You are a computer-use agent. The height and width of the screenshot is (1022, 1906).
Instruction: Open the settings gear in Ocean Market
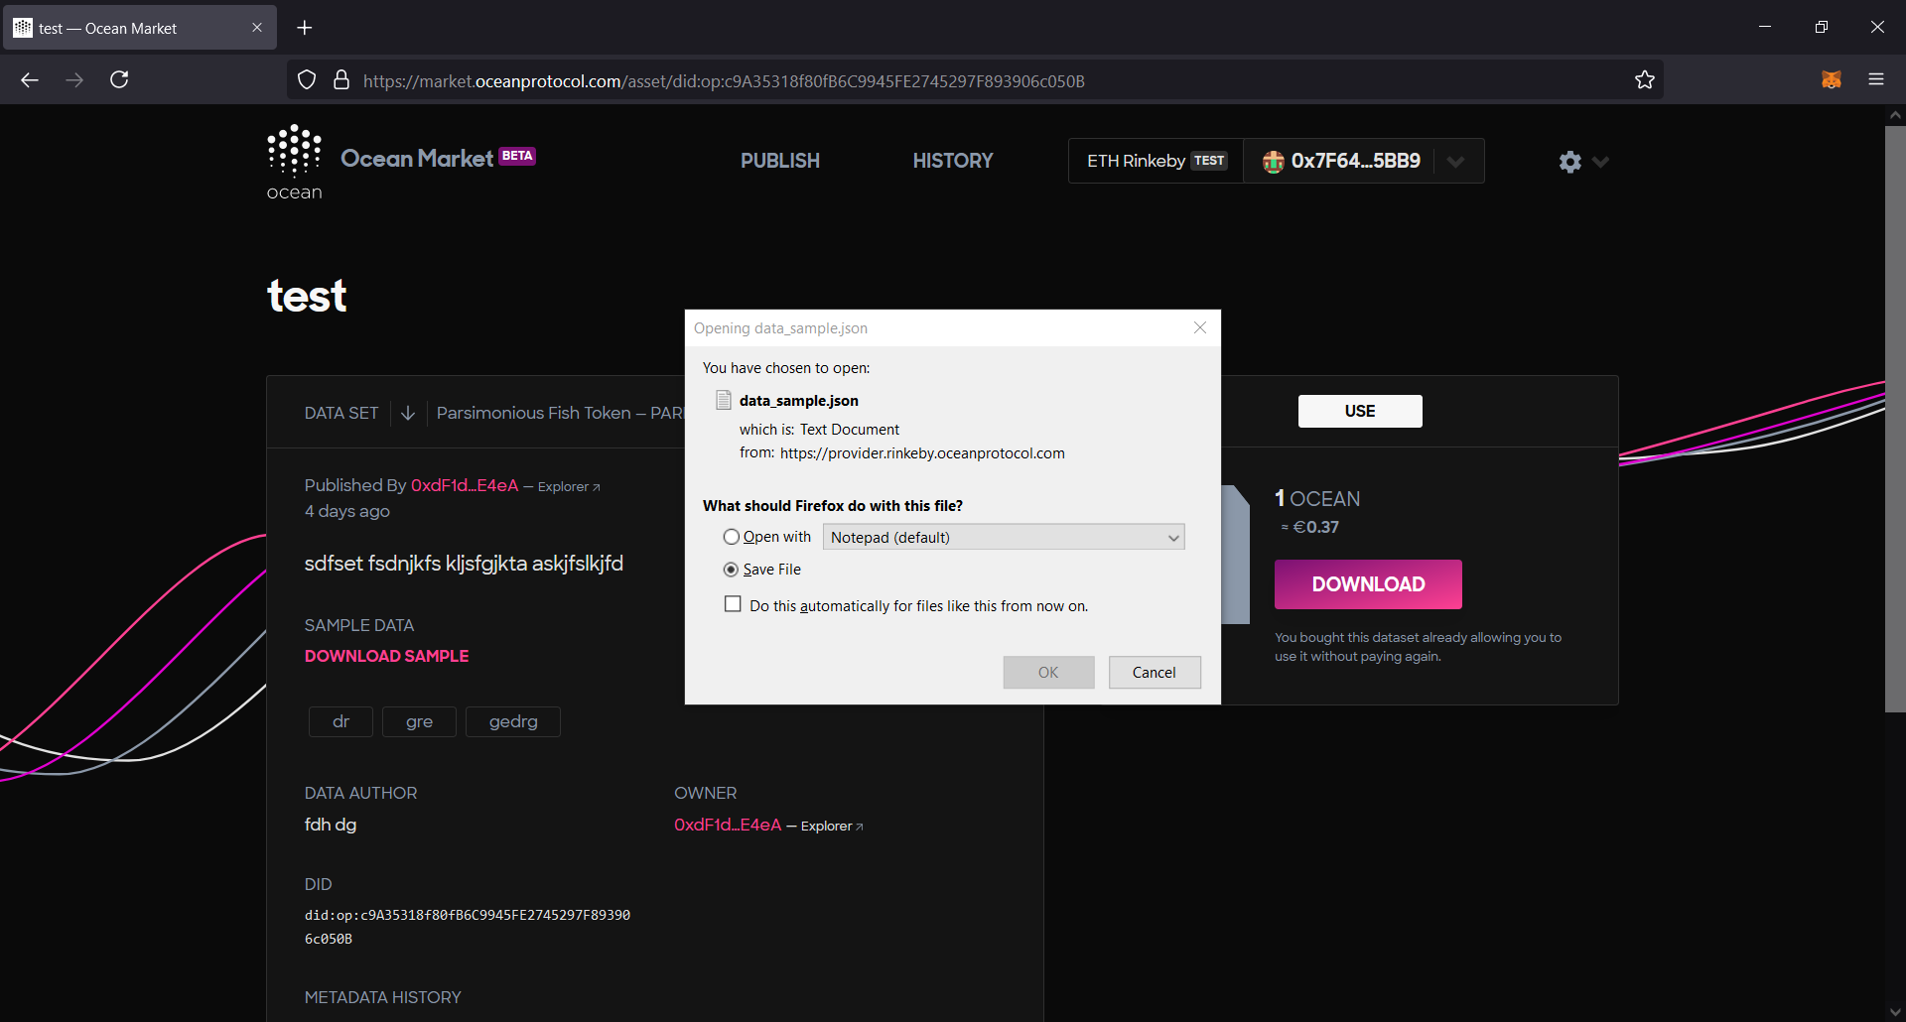point(1569,162)
